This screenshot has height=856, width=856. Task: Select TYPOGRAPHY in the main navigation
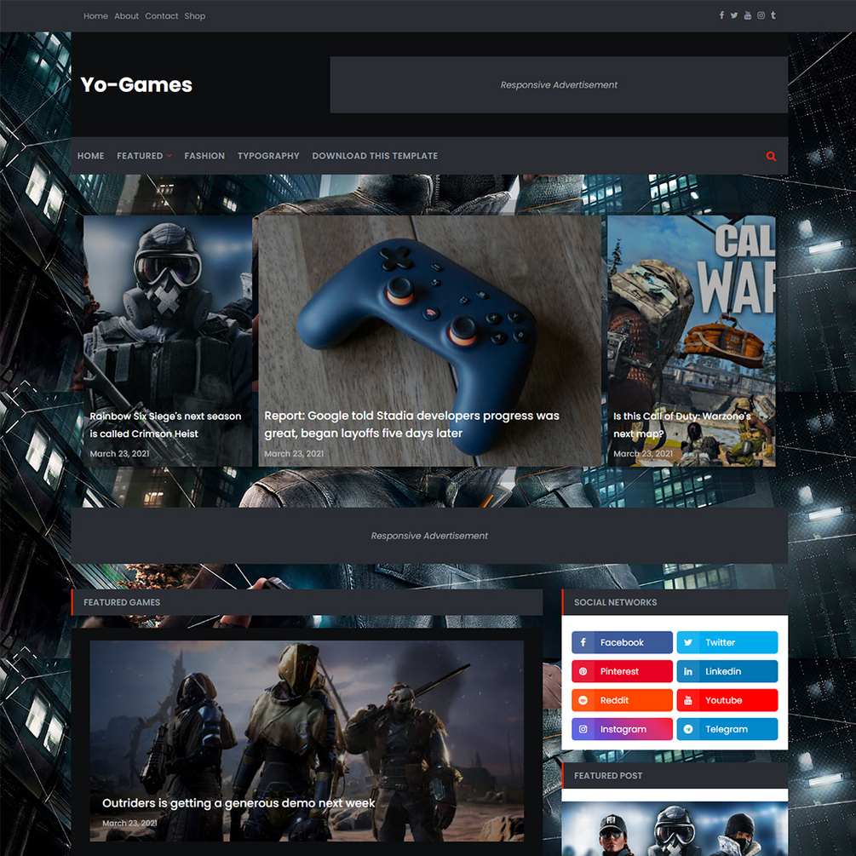[268, 156]
